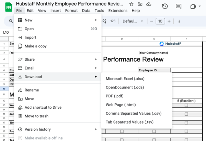Image resolution: width=206 pixels, height=141 pixels.
Task: Open the Format menu
Action: [x=71, y=11]
